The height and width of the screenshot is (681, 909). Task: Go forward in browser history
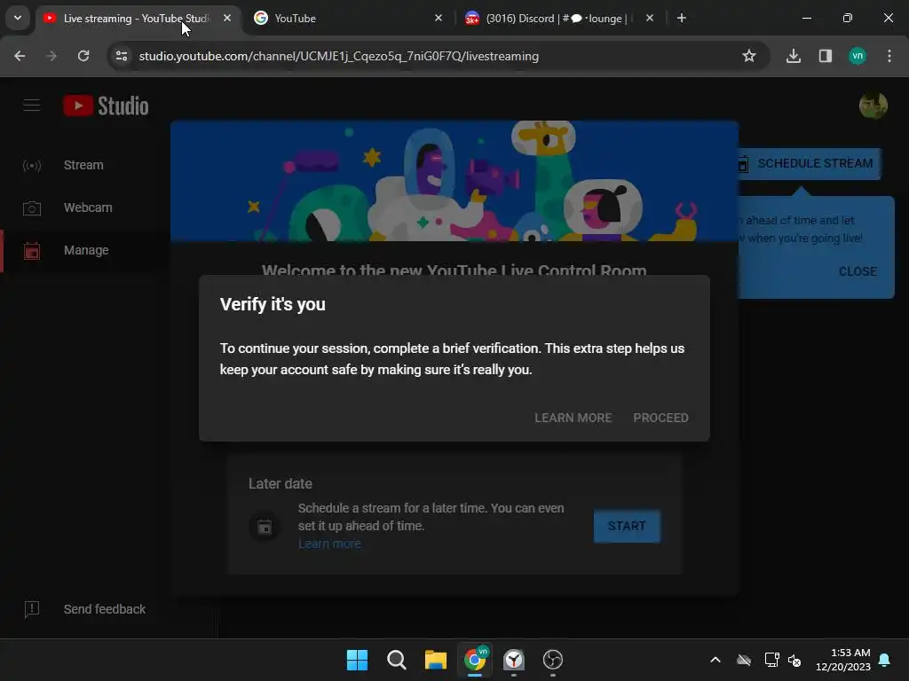[51, 56]
